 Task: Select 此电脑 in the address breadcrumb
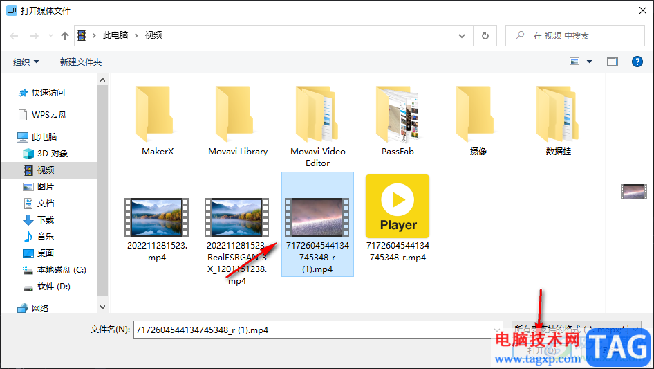(115, 35)
